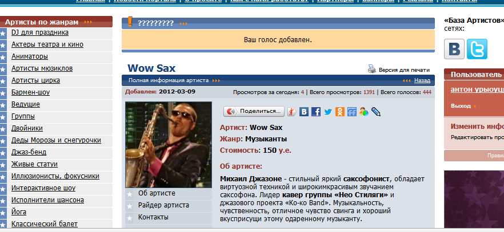Open Иллюзионисты, фокусники category
504x232 pixels.
coord(55,176)
